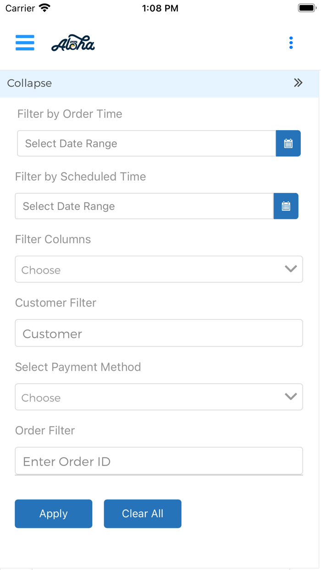This screenshot has width=321, height=570.
Task: Tap the Wi-Fi status icon
Action: [x=44, y=8]
